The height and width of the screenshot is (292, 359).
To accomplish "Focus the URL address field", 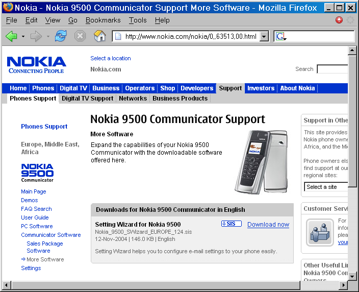I will (x=191, y=36).
